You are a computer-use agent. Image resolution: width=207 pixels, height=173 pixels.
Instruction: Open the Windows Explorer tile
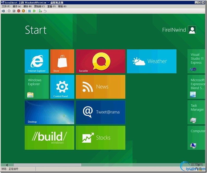tap(37, 87)
